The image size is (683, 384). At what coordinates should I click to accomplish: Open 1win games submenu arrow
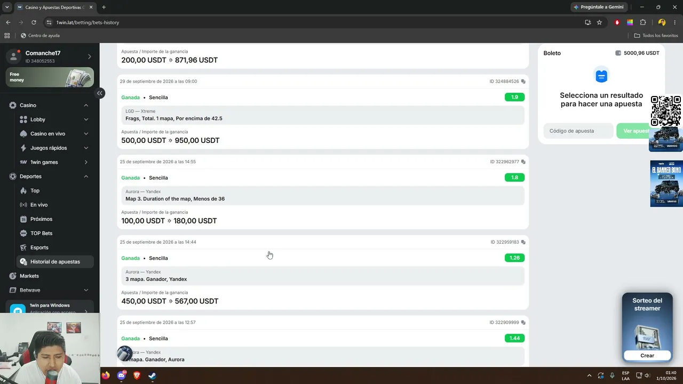pos(86,162)
